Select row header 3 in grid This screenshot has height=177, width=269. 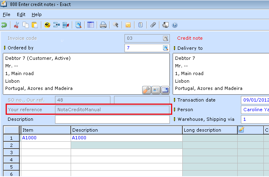click(11, 152)
